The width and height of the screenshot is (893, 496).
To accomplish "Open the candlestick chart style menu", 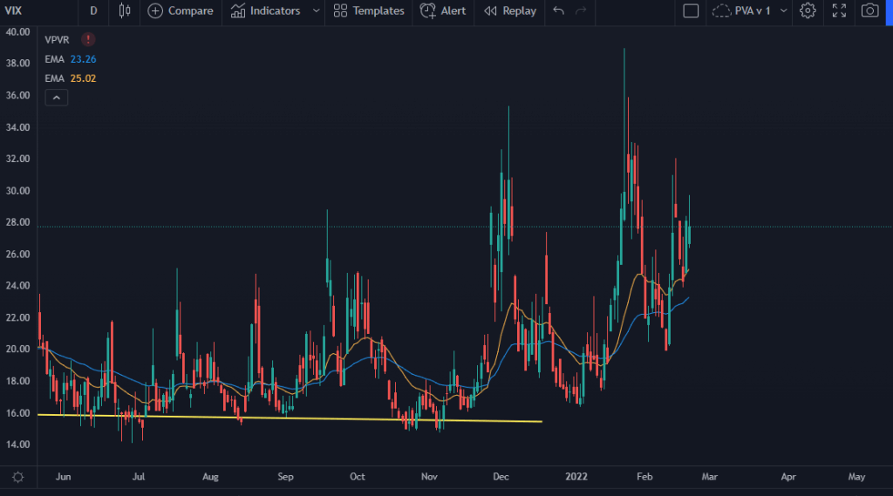I will tap(124, 10).
